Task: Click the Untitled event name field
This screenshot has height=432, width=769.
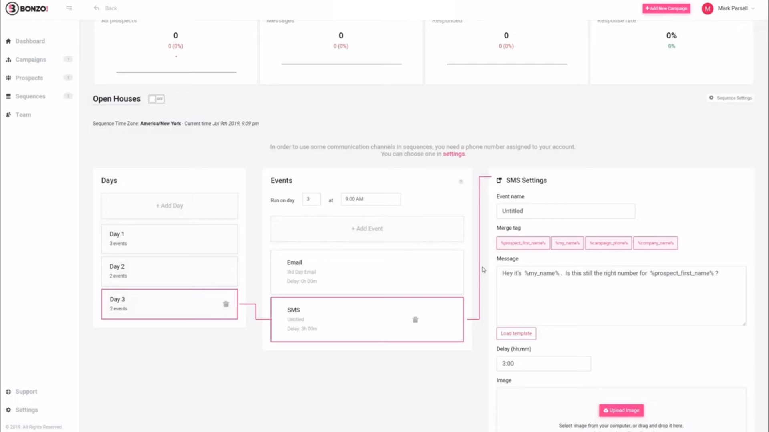Action: [565, 211]
